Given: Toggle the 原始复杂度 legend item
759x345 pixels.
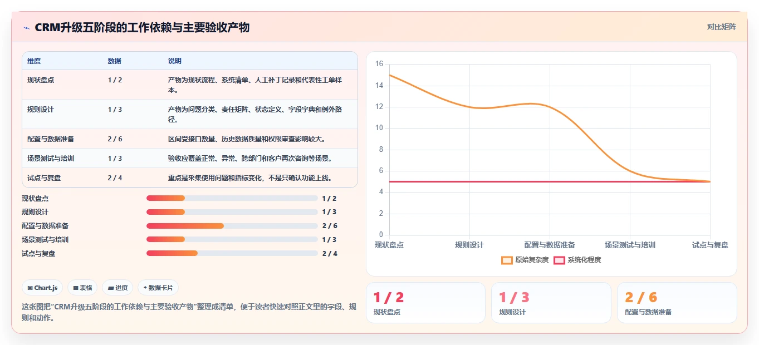Looking at the screenshot, I should (x=525, y=260).
